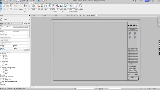Image resolution: width=160 pixels, height=90 pixels.
Task: Expand the A101 - FLOOR PLAN sheet node
Action: point(0,80)
